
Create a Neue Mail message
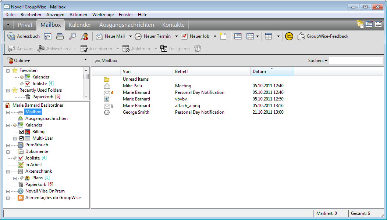[x=110, y=36]
